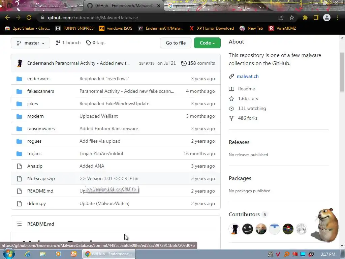Open the XP Horror Download bookmark

coord(212,28)
